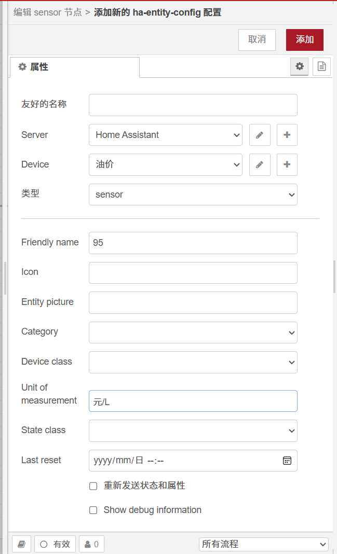Tick the Show debug information checkbox
The height and width of the screenshot is (554, 337).
point(93,510)
